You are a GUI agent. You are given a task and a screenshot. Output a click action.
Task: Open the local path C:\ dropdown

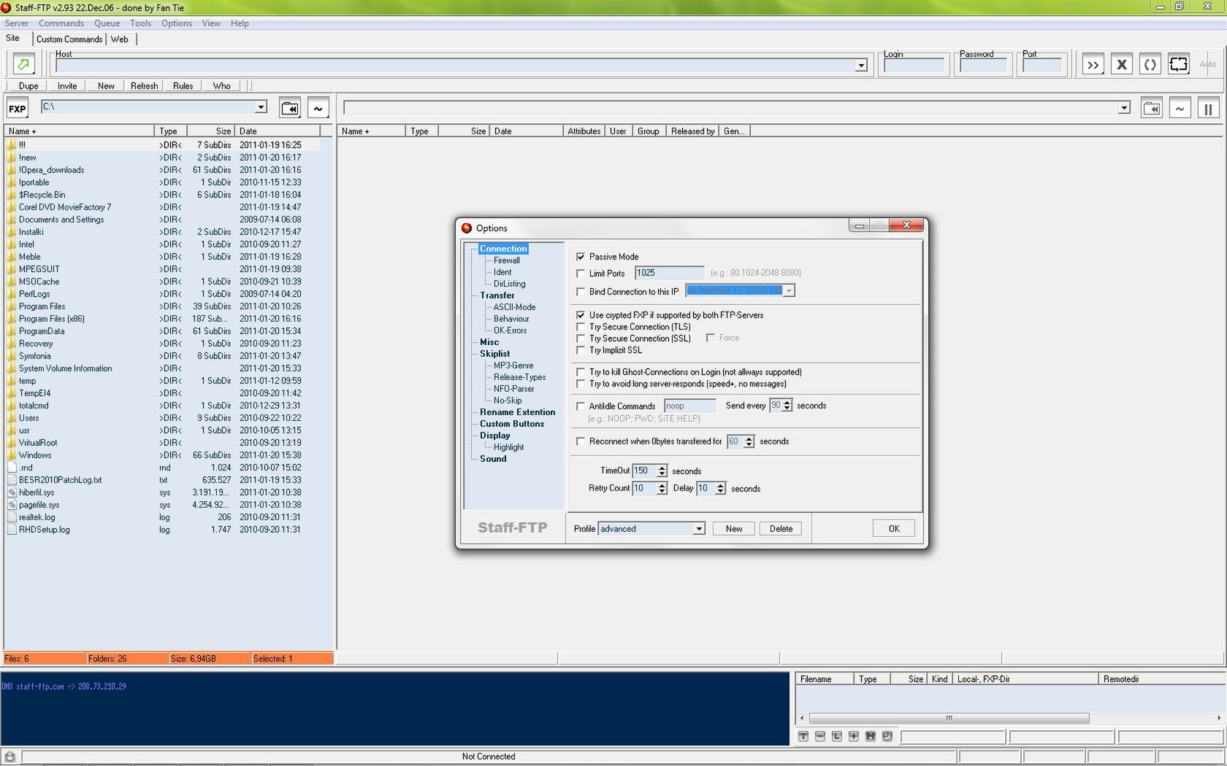261,107
